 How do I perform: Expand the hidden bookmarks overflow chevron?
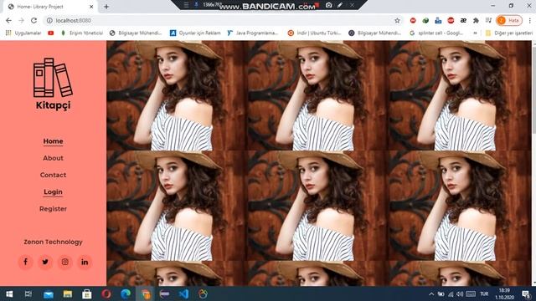click(x=475, y=33)
